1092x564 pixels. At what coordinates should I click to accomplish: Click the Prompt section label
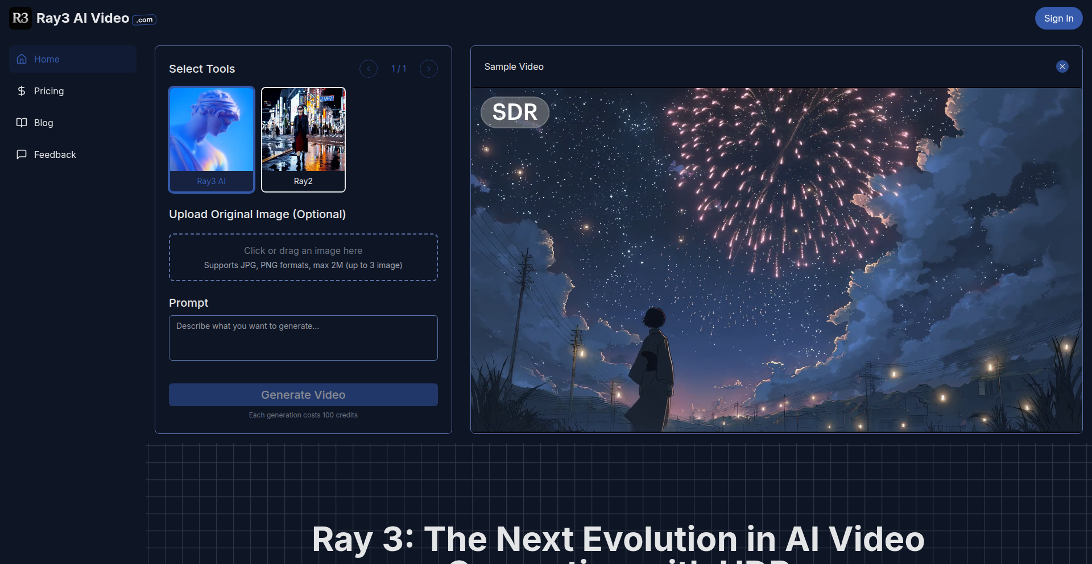[x=188, y=303]
